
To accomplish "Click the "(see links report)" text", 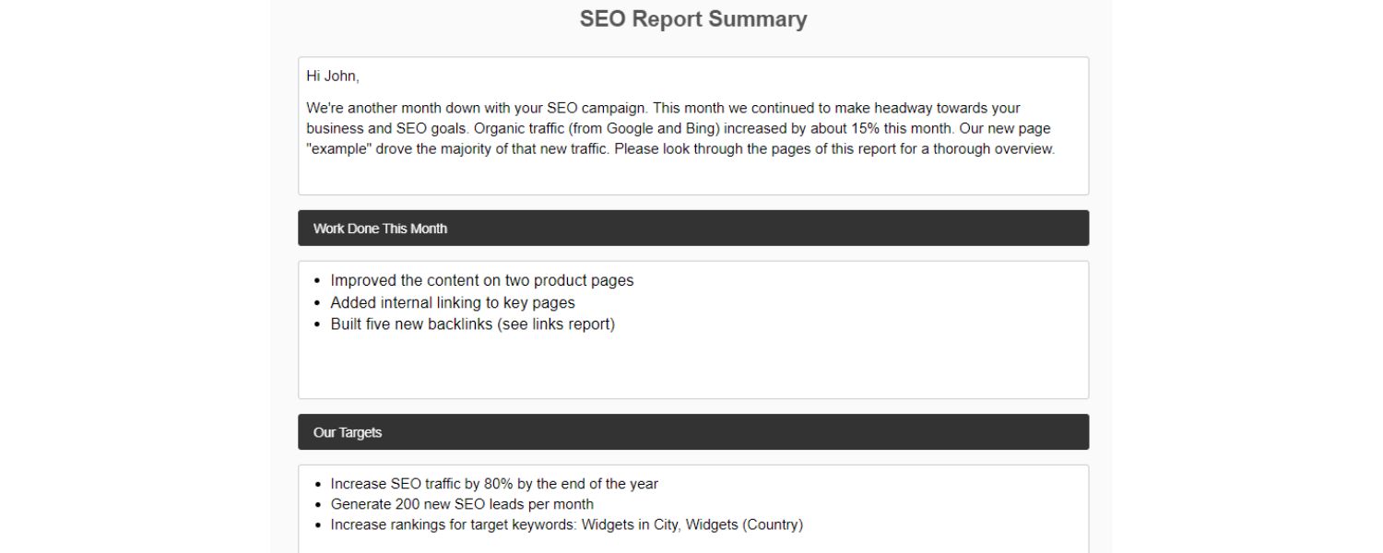I will pos(556,324).
